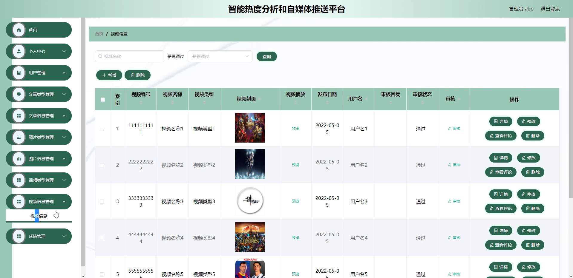Click the main page vertical scrollbar
This screenshot has width=573, height=278.
click(x=571, y=107)
